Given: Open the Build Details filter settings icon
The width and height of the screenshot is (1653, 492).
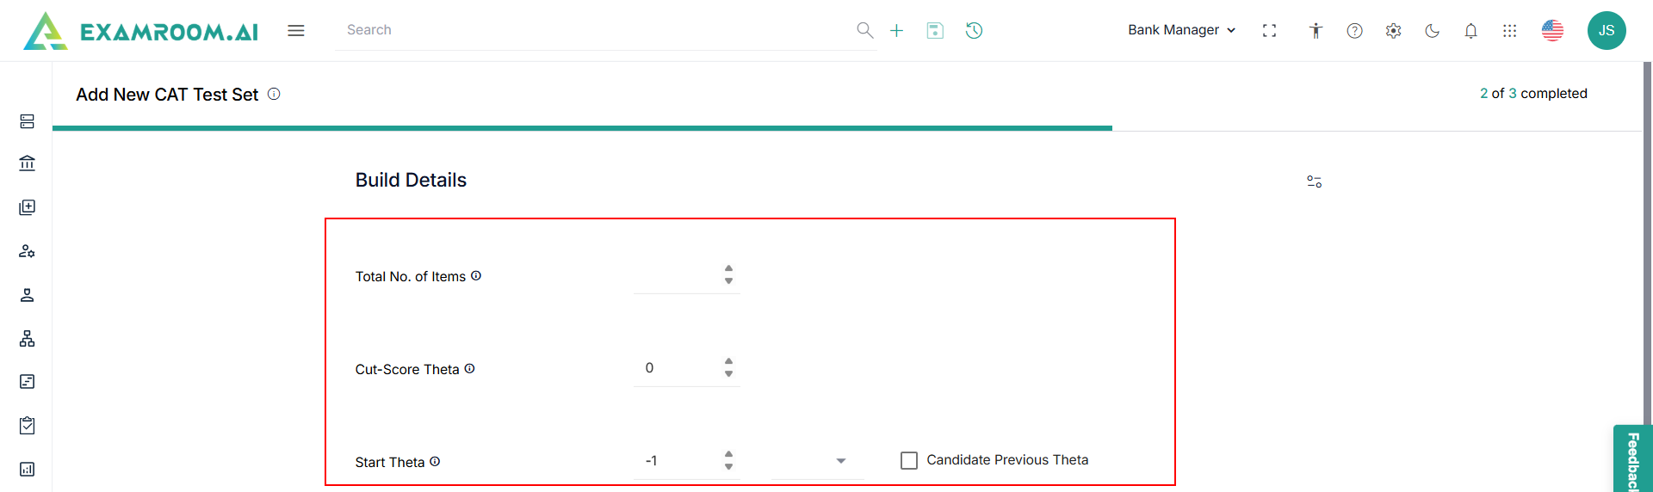Looking at the screenshot, I should (1314, 181).
